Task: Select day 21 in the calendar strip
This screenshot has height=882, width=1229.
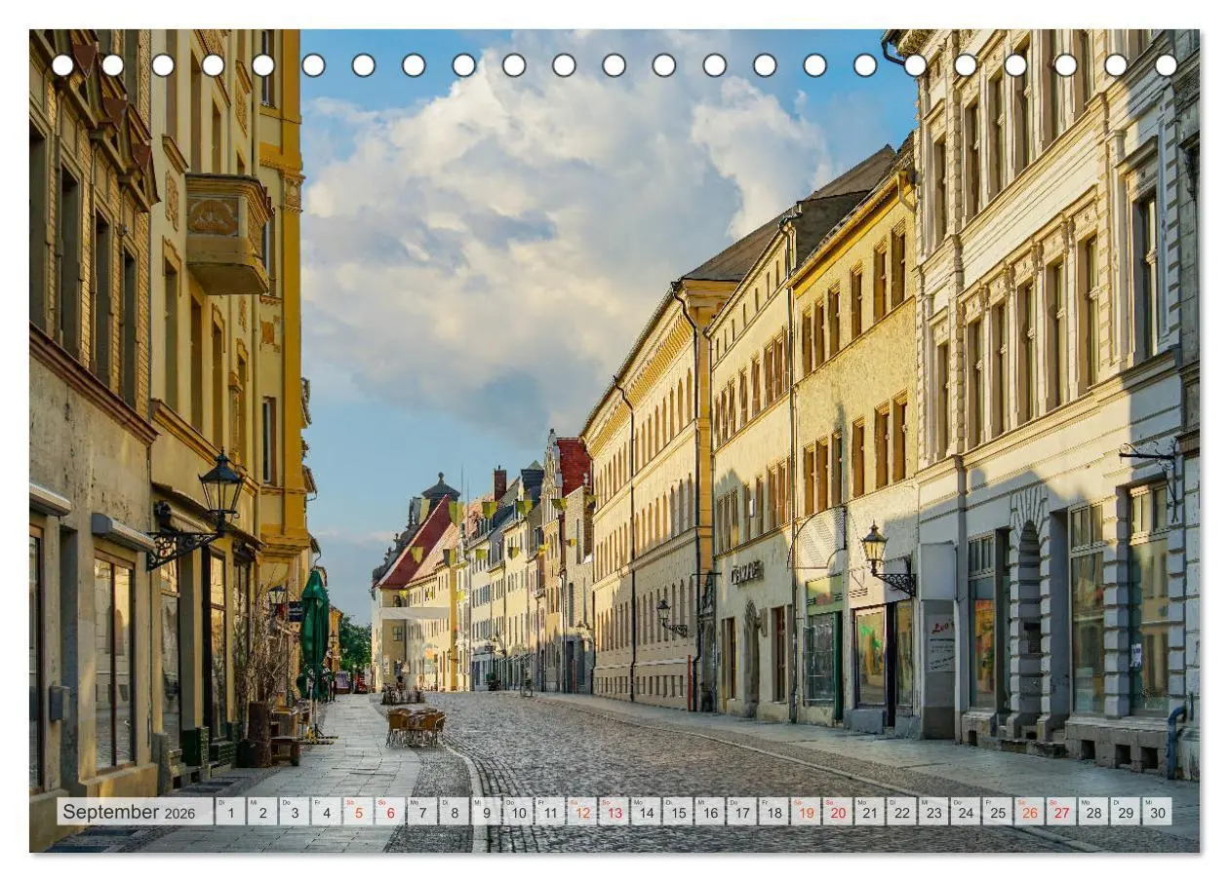Action: (x=869, y=812)
